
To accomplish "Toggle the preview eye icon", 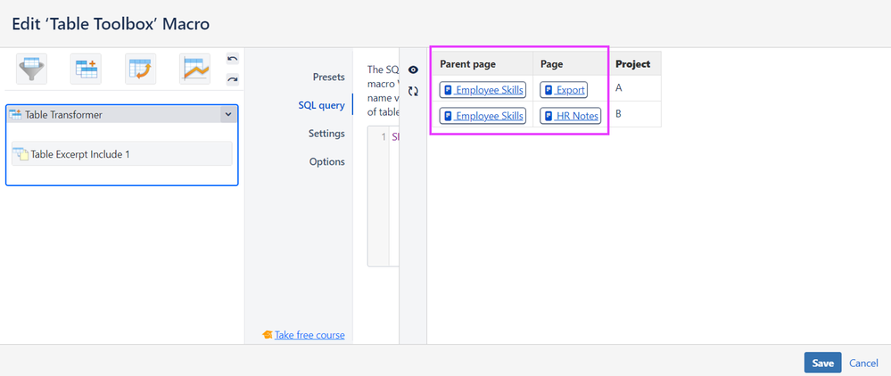I will (x=413, y=69).
